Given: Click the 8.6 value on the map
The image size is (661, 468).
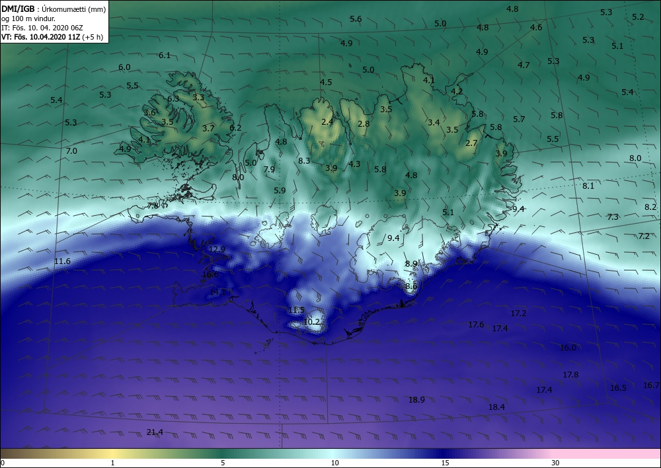Looking at the screenshot, I should [x=411, y=286].
